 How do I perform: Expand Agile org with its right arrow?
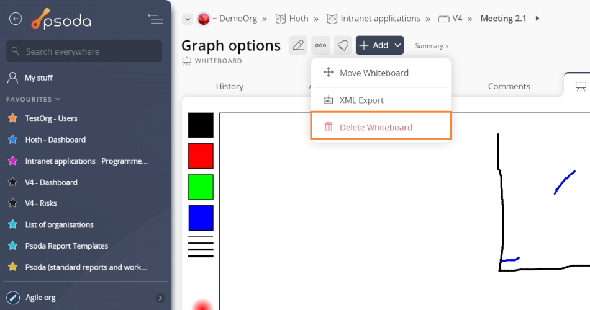click(160, 298)
